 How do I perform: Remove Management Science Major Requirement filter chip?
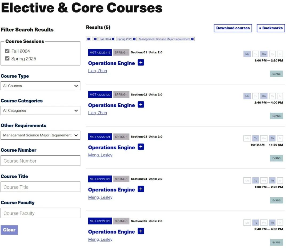click(x=192, y=39)
